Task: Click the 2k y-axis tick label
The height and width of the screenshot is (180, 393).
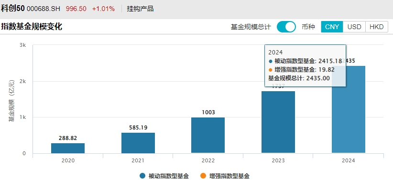Action: (x=23, y=81)
